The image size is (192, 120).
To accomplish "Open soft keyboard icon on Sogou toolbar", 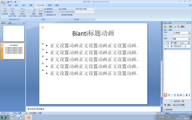I will point(181,95).
